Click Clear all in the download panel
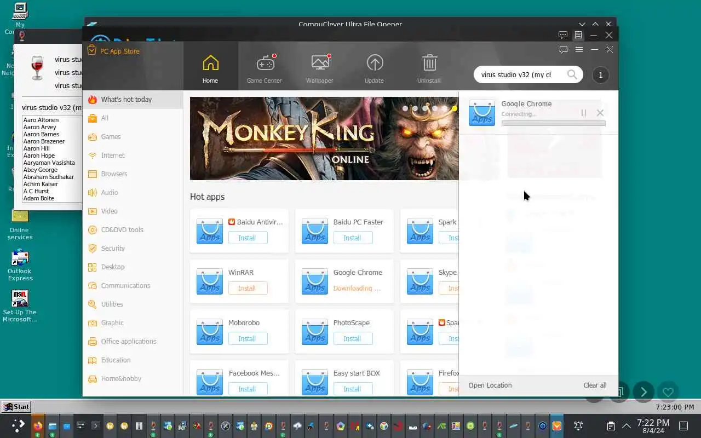This screenshot has width=701, height=438. [595, 385]
